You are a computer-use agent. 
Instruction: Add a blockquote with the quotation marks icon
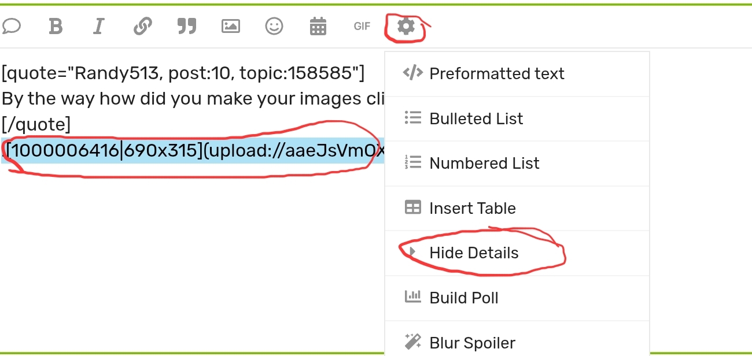tap(186, 26)
